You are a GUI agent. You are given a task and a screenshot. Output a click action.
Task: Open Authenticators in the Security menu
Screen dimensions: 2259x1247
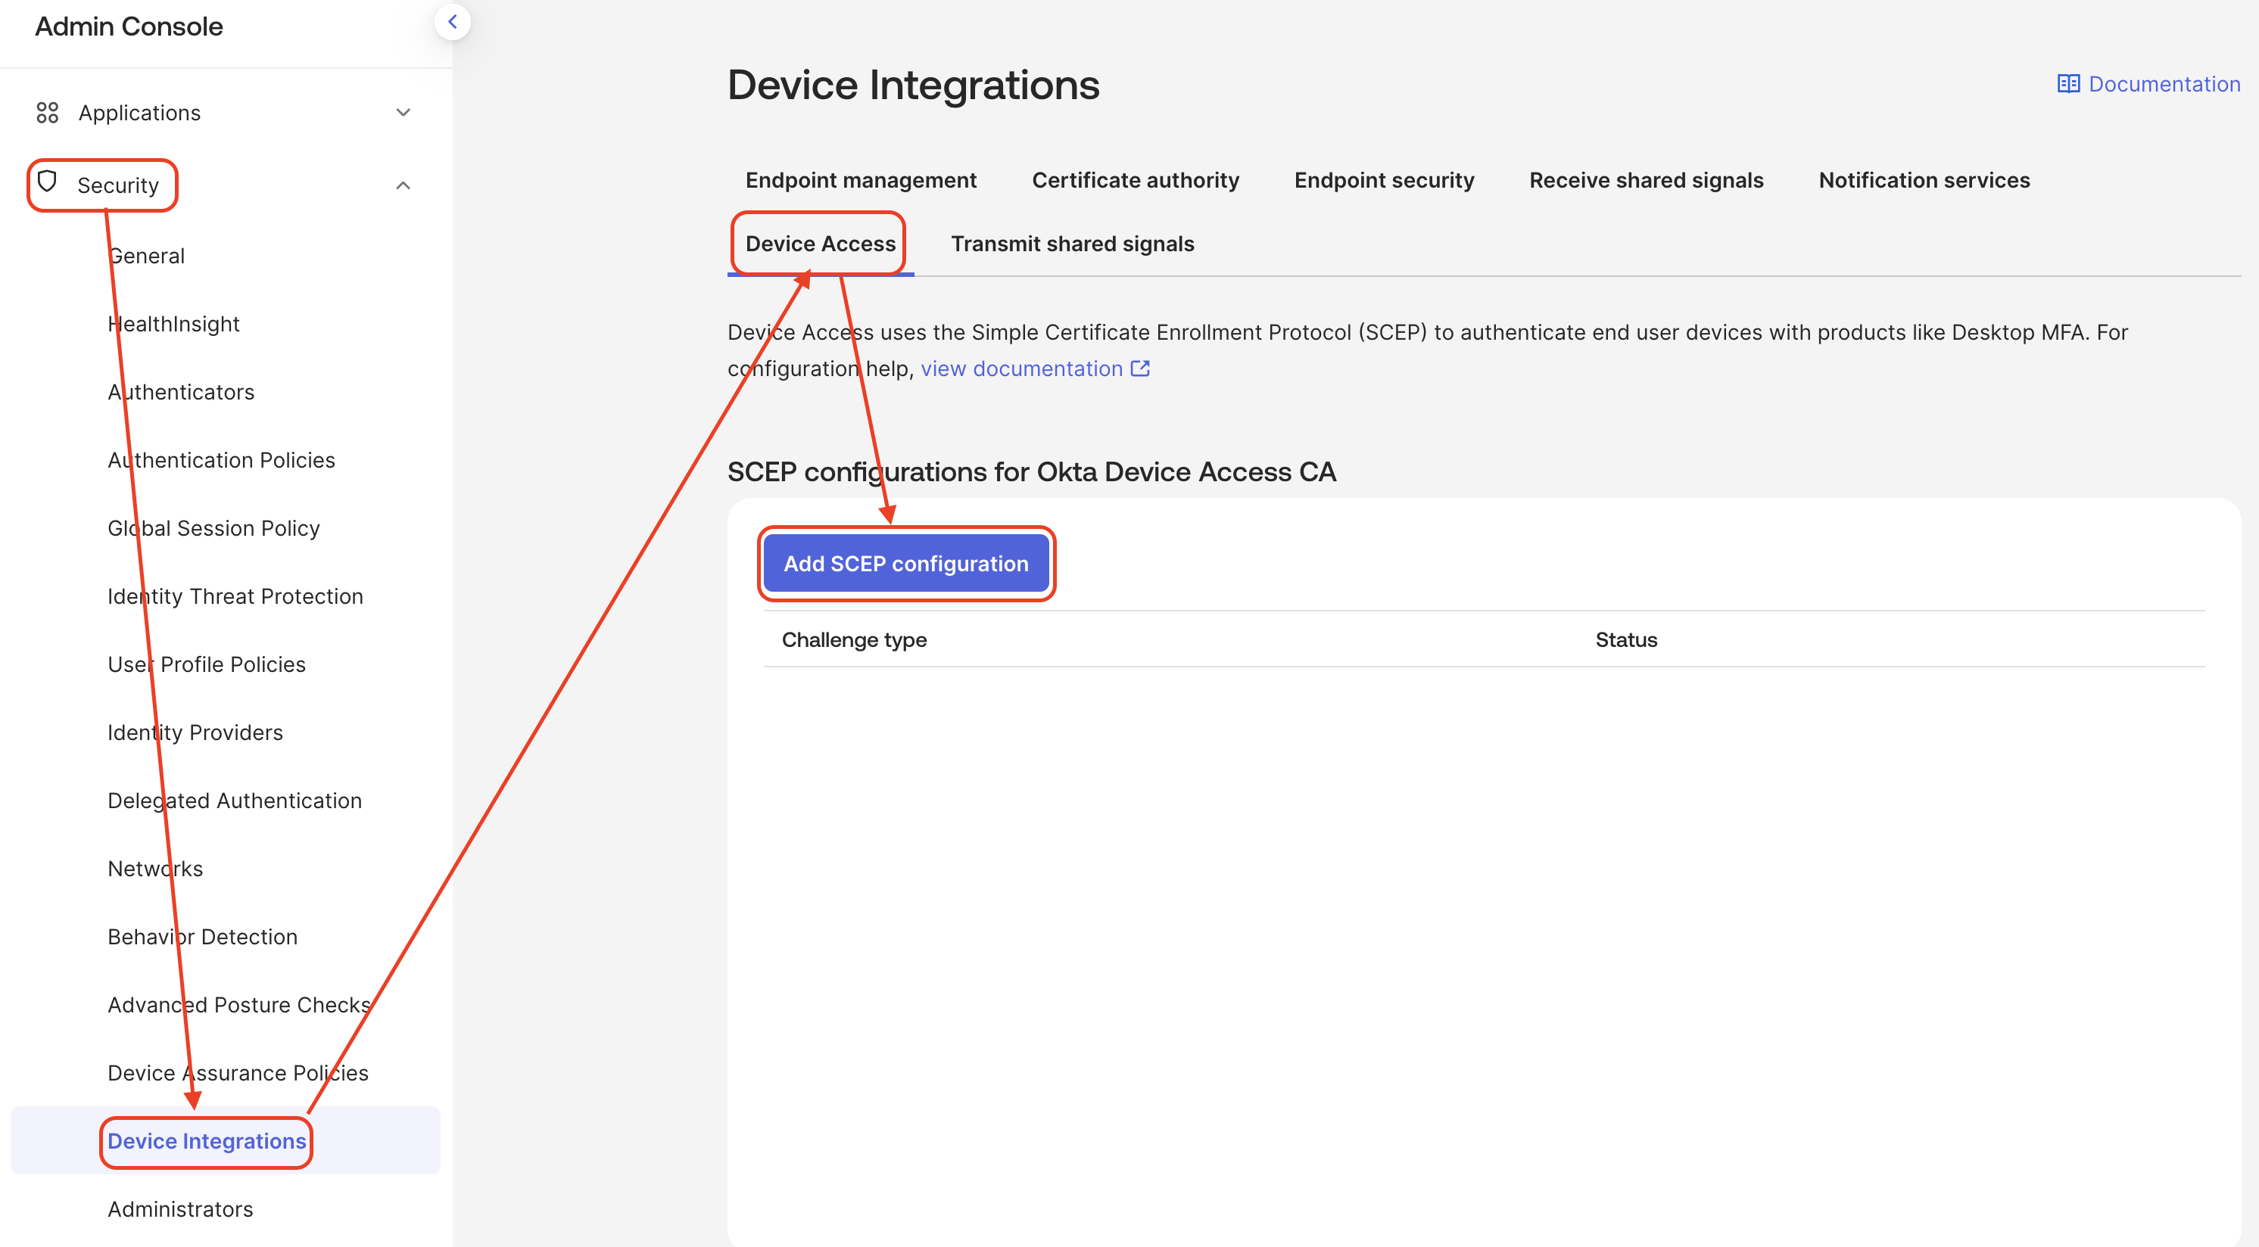click(181, 392)
